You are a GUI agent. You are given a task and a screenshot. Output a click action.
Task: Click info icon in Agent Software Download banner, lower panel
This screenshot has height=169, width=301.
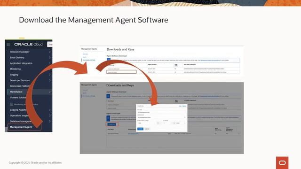[x=108, y=96]
